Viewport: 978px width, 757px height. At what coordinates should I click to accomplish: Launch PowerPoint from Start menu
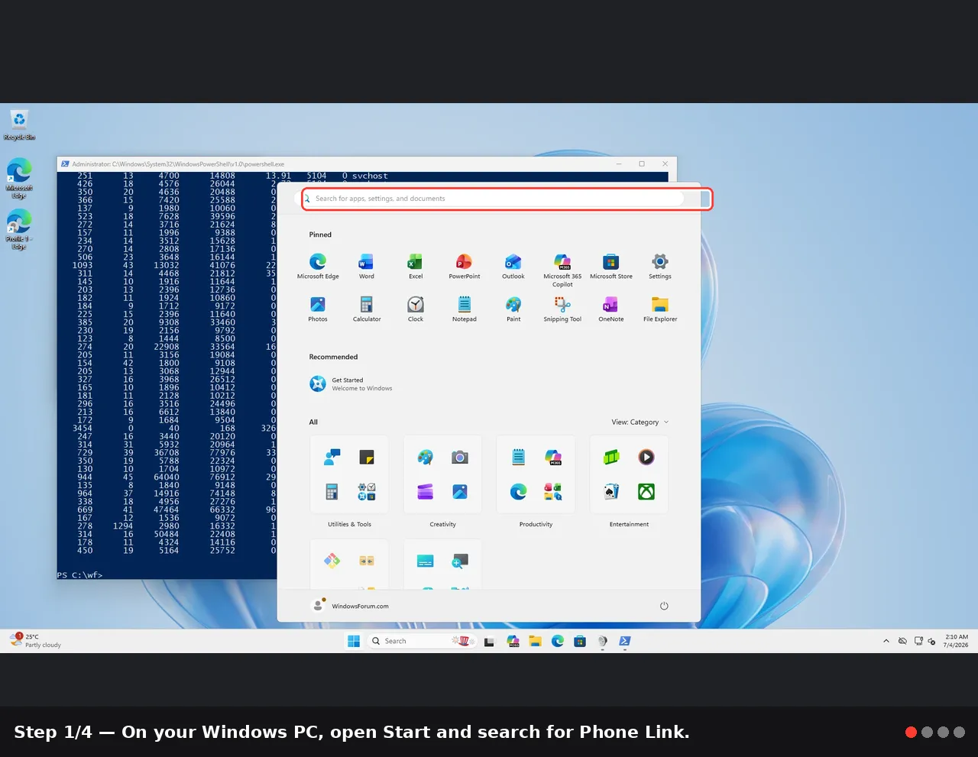tap(465, 267)
